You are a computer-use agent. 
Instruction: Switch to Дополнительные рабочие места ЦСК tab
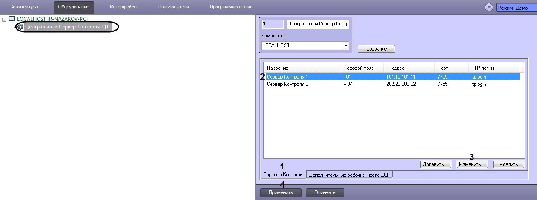[x=349, y=175]
